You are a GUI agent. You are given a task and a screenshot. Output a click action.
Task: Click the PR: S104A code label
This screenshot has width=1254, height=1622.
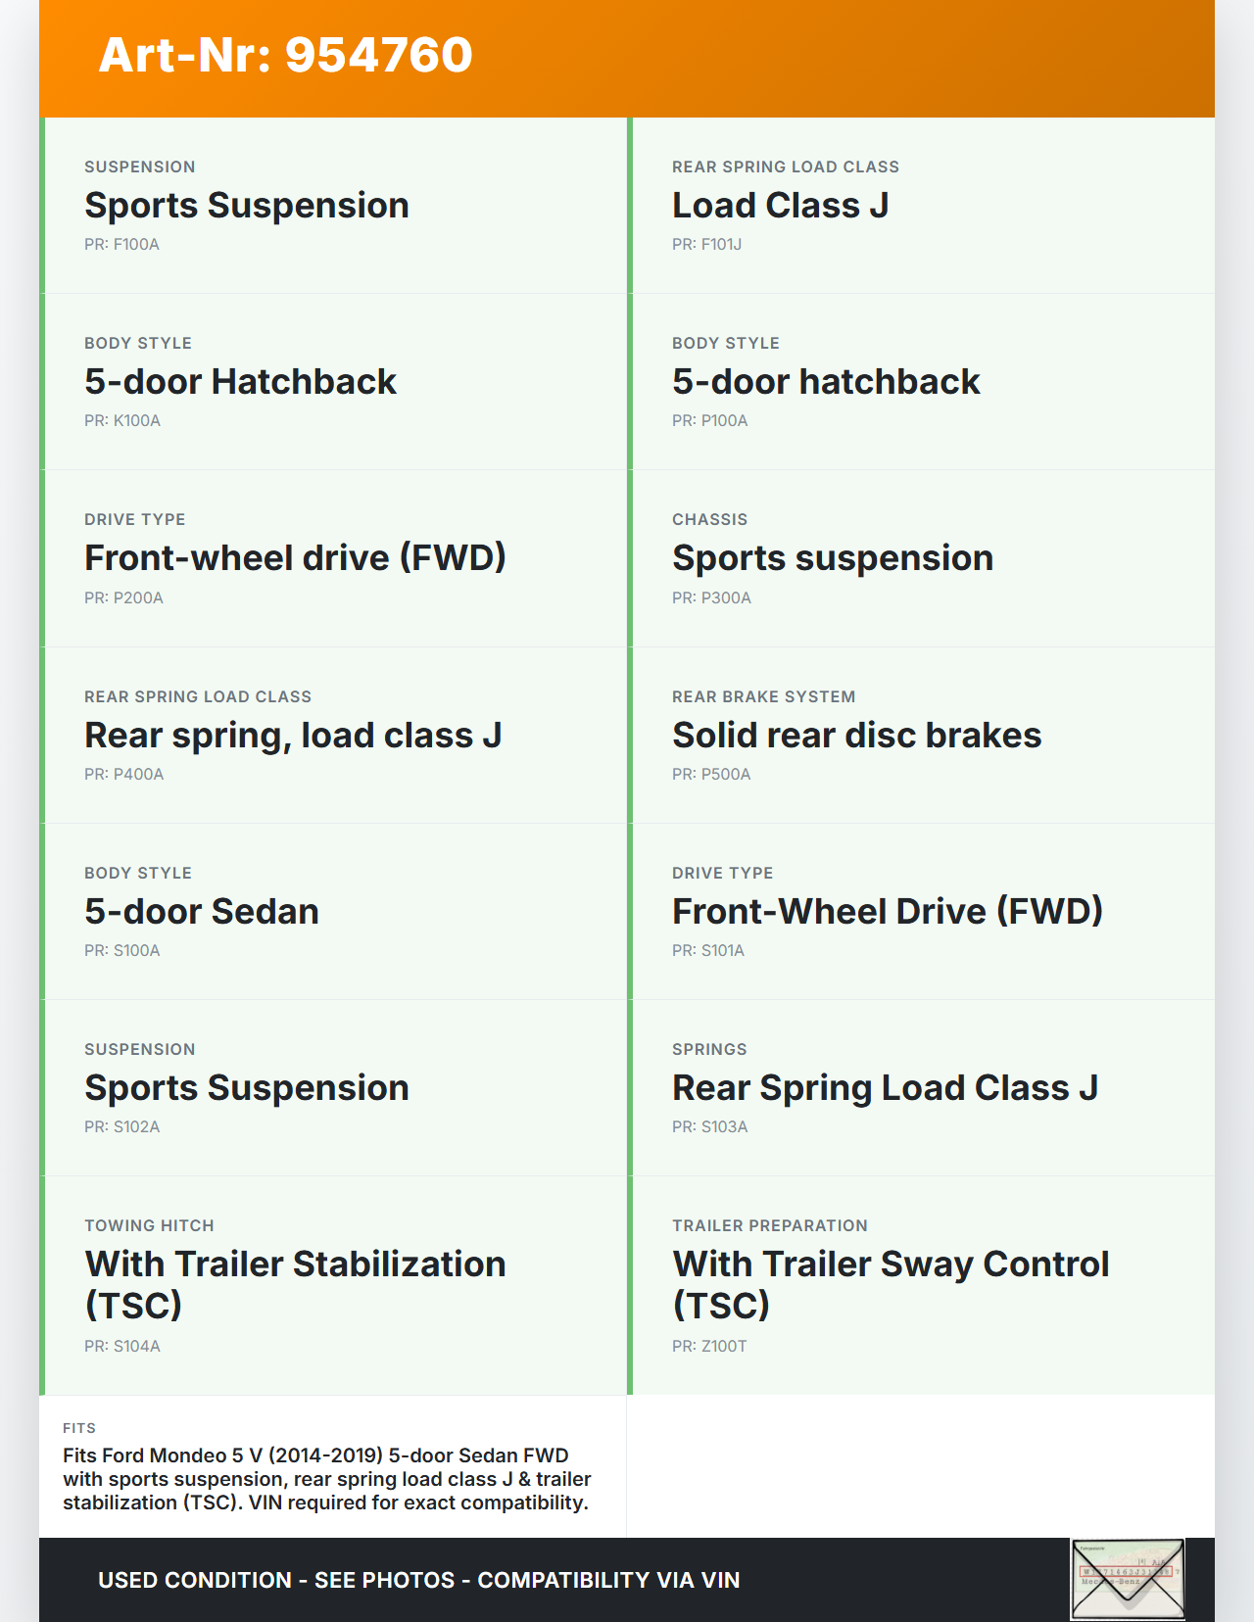tap(122, 1347)
